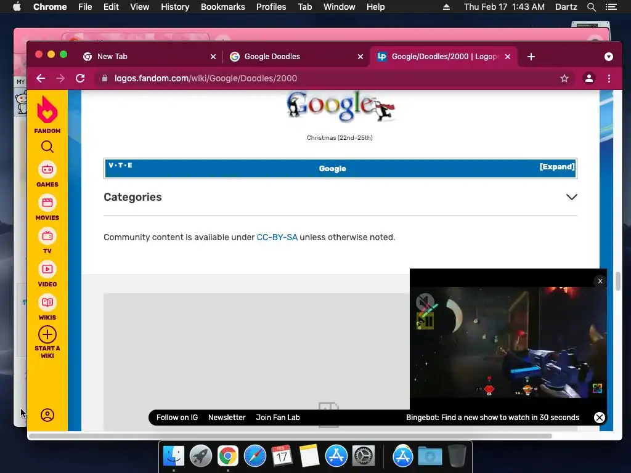The width and height of the screenshot is (631, 473).
Task: Start a wiki plus icon
Action: point(47,334)
